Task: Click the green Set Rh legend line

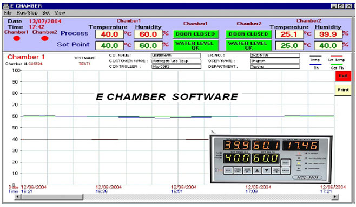Action: point(337,64)
